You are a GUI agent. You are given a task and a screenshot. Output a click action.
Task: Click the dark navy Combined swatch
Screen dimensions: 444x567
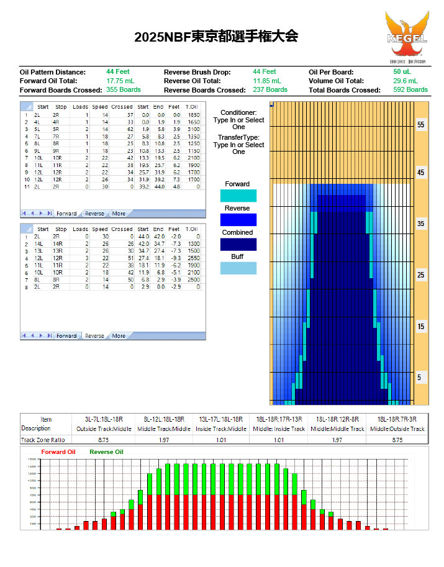[238, 244]
